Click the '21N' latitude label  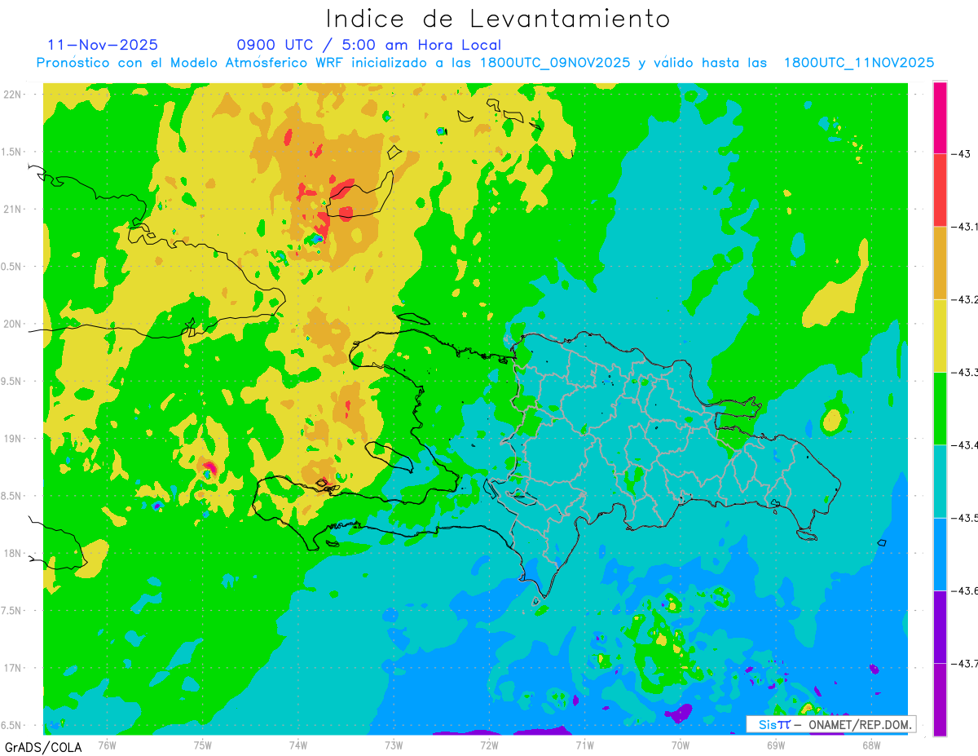[13, 210]
